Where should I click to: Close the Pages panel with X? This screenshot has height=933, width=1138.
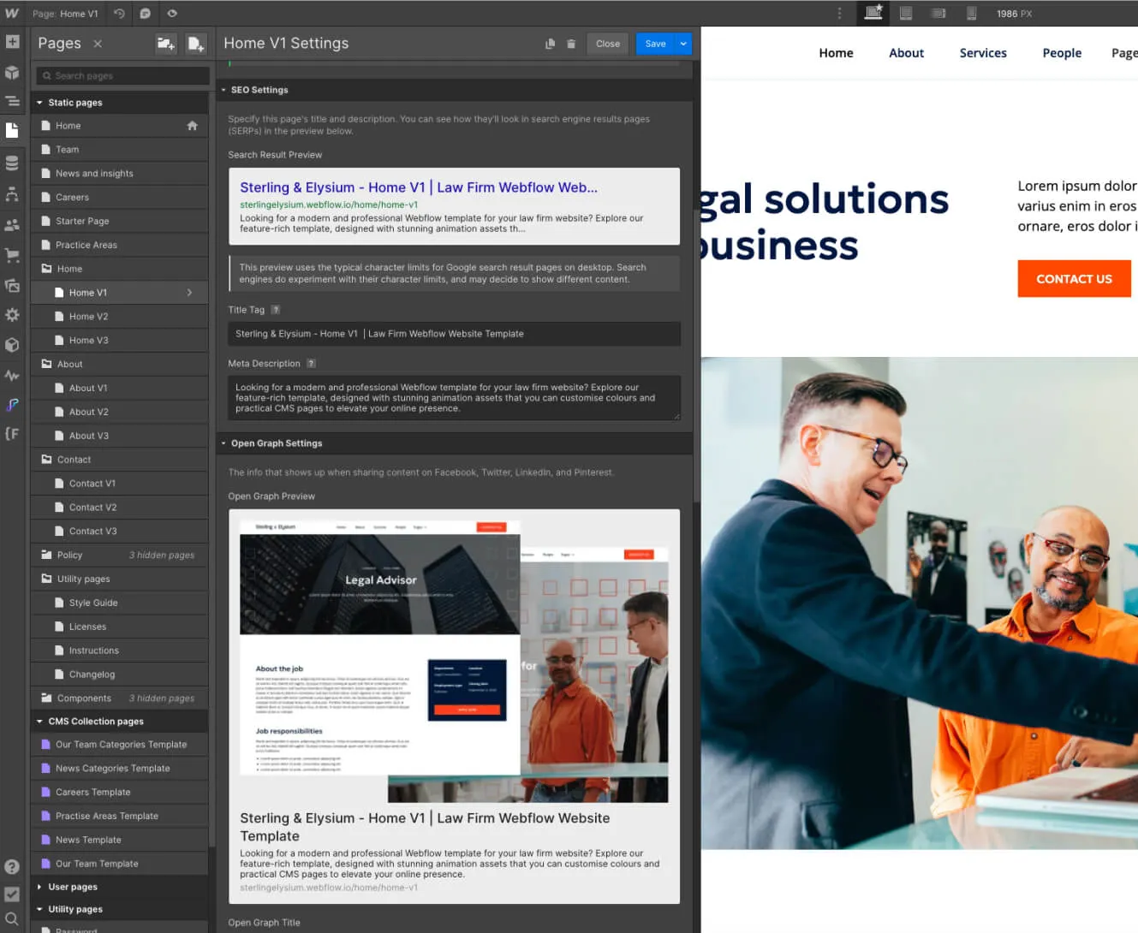[x=98, y=44]
